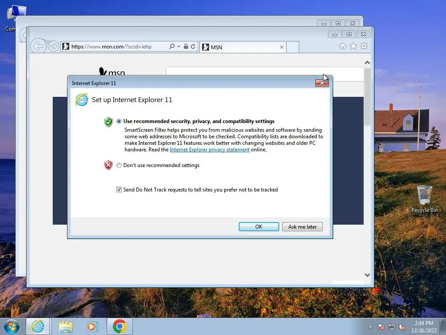Click scroll up arrow on page scrollbar
The width and height of the screenshot is (446, 335).
click(367, 63)
